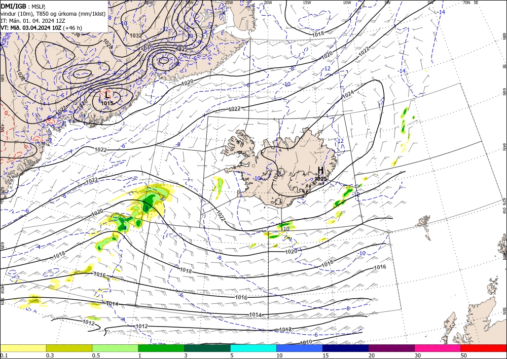Viewport: 507px width, 359px height.
Task: Pick the dark green 3 mm legend swatch
Action: click(x=207, y=348)
